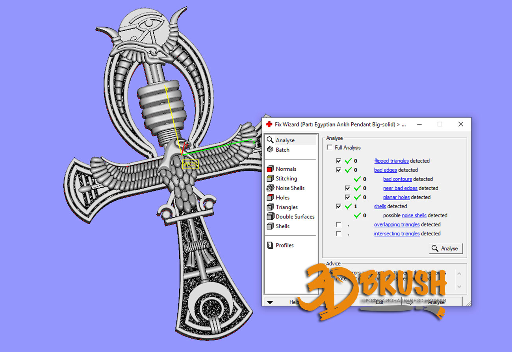The image size is (512, 352).
Task: Open the Analyse page in sidebar
Action: (290, 140)
